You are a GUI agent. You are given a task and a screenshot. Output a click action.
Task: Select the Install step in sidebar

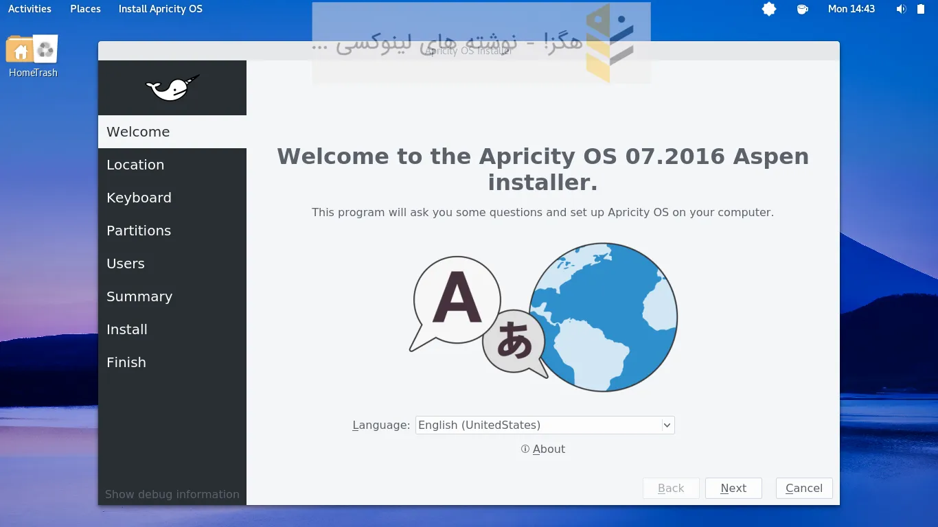(172, 329)
